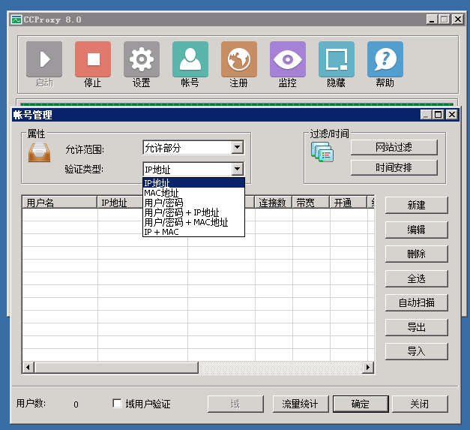Click the inbox tray icon in 属性 group
This screenshot has width=470, height=430.
point(39,152)
